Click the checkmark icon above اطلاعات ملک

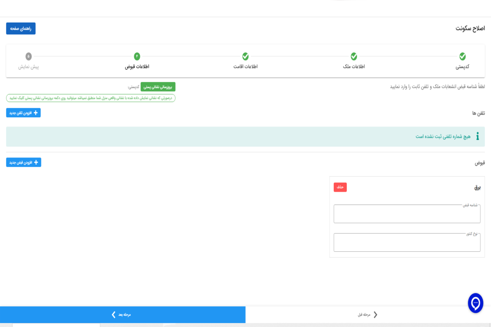pyautogui.click(x=354, y=56)
